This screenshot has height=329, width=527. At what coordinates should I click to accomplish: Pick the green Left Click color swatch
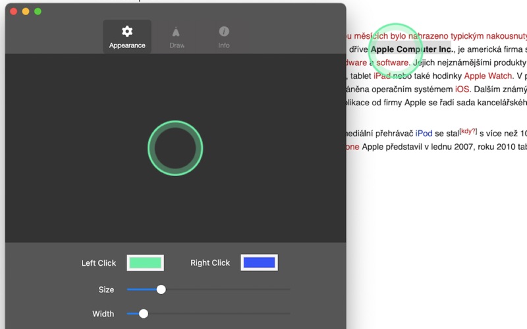click(145, 263)
